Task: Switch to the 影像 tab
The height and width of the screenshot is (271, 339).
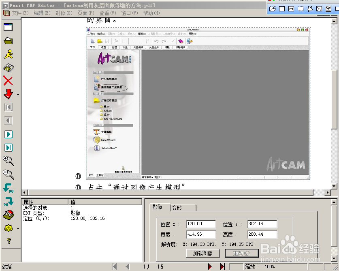Action: (x=158, y=207)
